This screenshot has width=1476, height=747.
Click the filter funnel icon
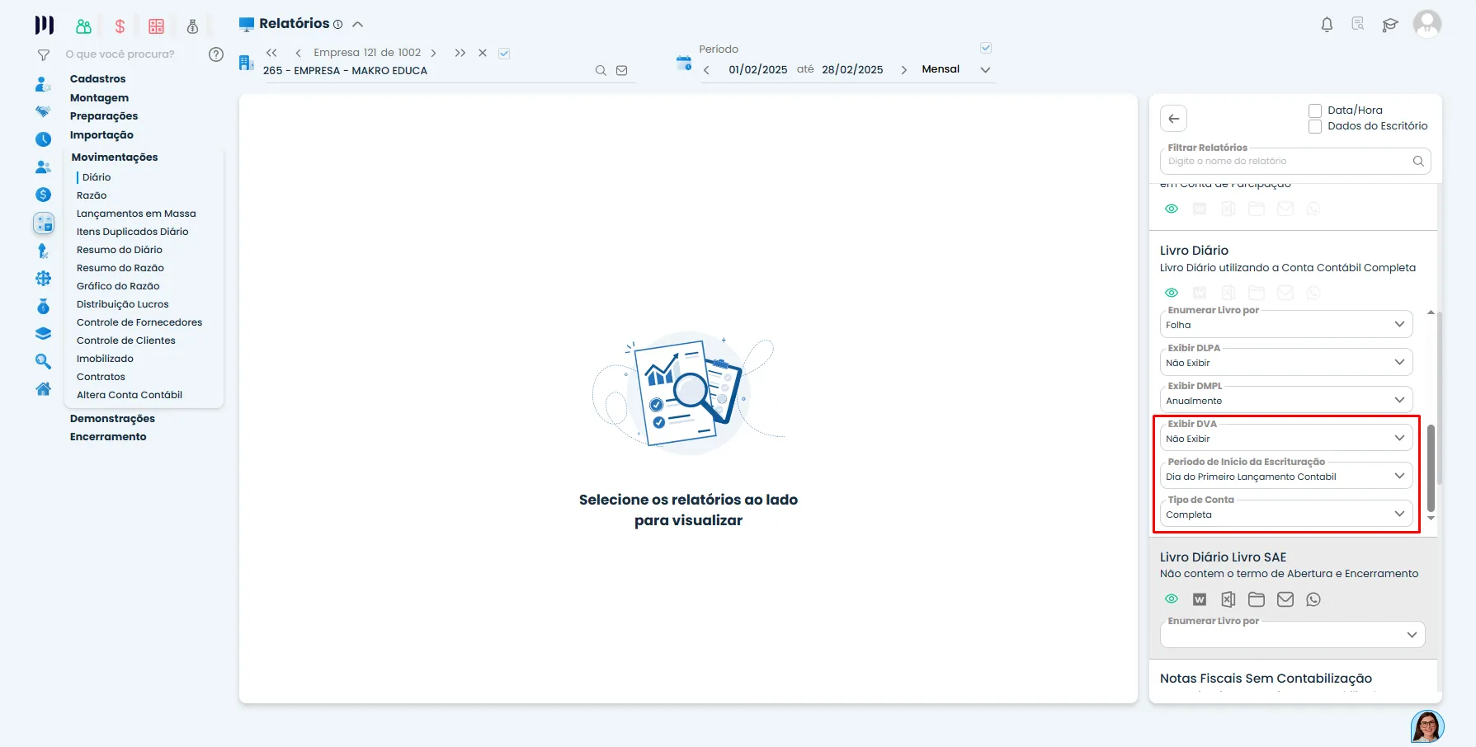(x=44, y=55)
